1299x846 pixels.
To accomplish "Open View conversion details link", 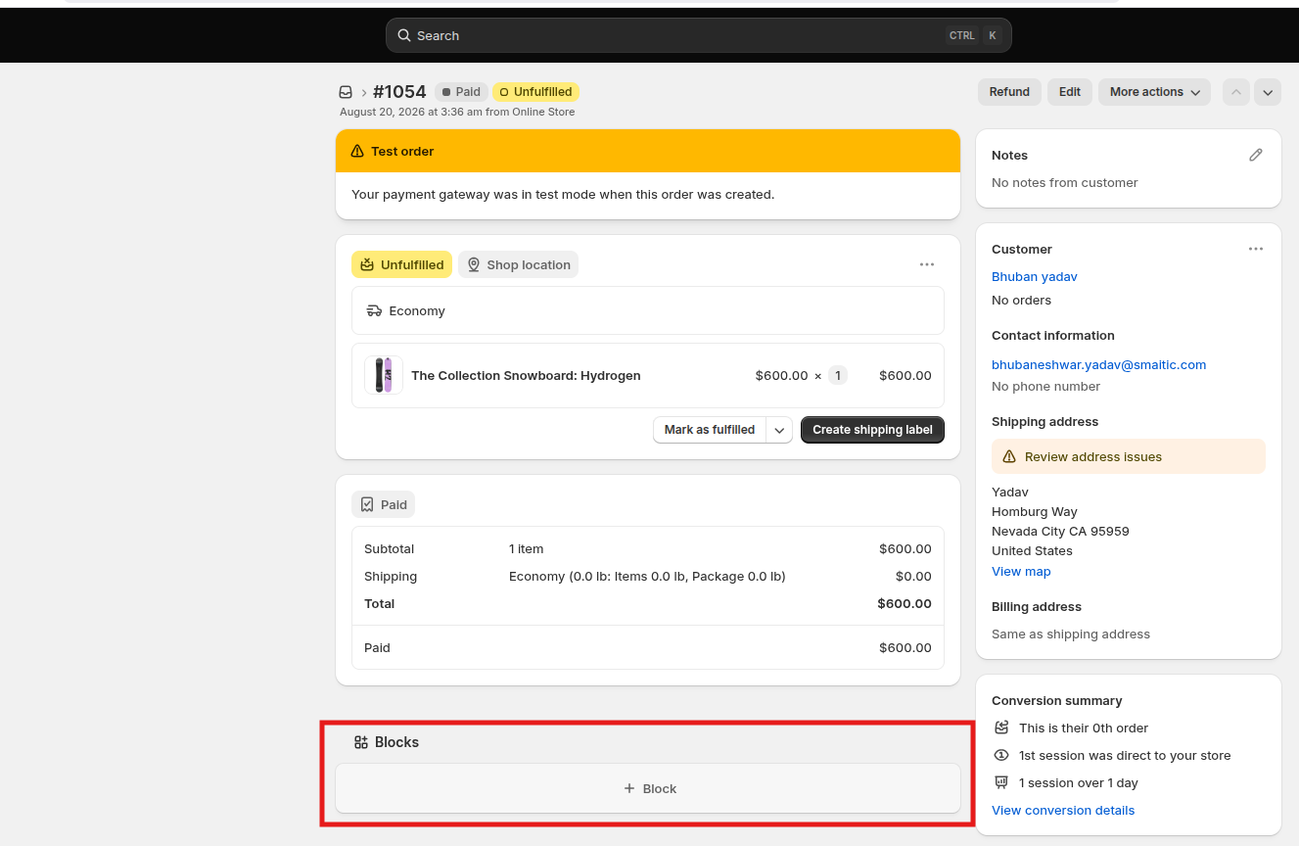I will coord(1063,810).
